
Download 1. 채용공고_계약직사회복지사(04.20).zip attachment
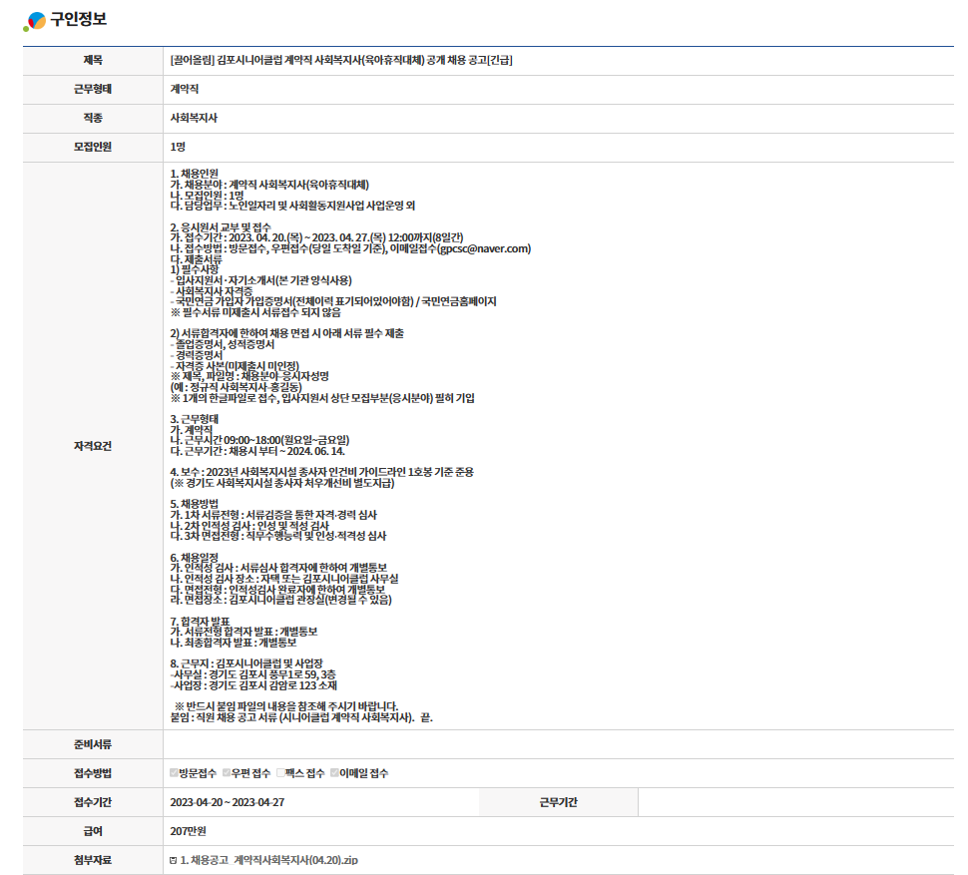(268, 860)
